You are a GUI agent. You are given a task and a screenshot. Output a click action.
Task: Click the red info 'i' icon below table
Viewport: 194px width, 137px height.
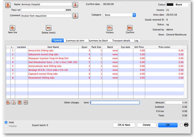pyautogui.click(x=14, y=102)
